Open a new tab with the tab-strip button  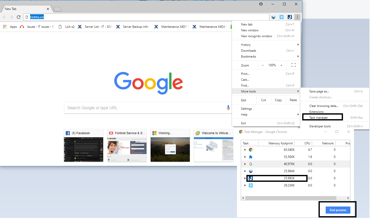[x=57, y=9]
